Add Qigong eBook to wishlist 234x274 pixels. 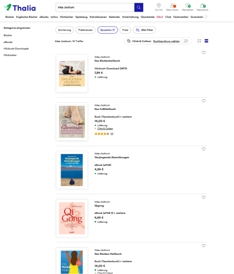pos(204,197)
